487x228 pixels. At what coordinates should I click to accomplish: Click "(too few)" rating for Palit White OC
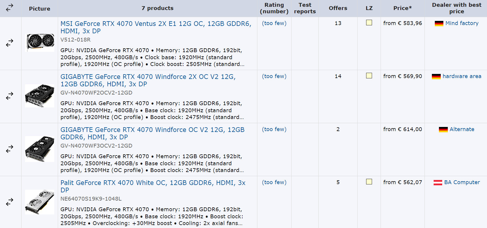274,182
